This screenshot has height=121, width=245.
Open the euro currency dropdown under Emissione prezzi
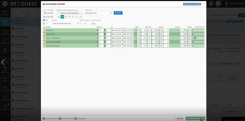click(93, 24)
